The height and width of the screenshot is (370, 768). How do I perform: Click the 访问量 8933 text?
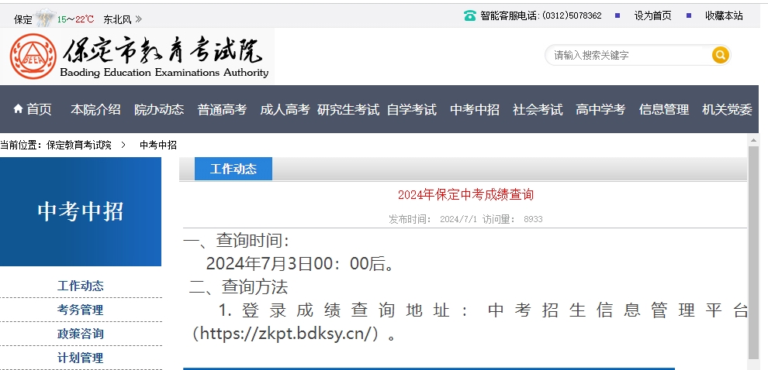tap(512, 219)
